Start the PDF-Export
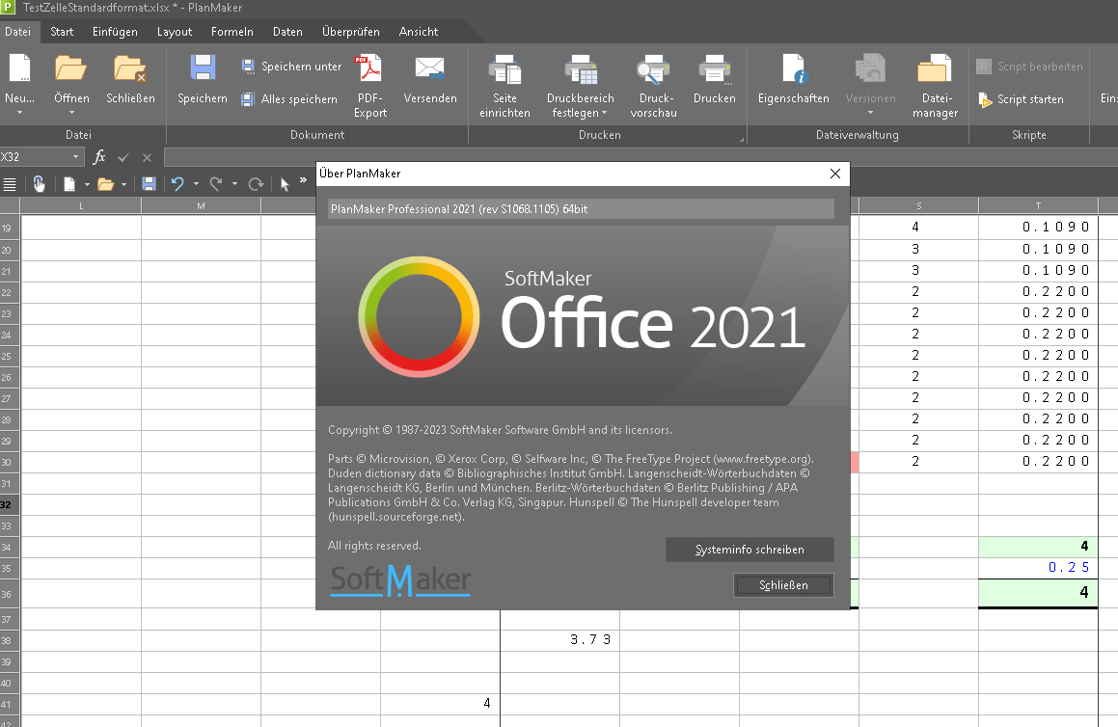The width and height of the screenshot is (1118, 727). [x=370, y=86]
